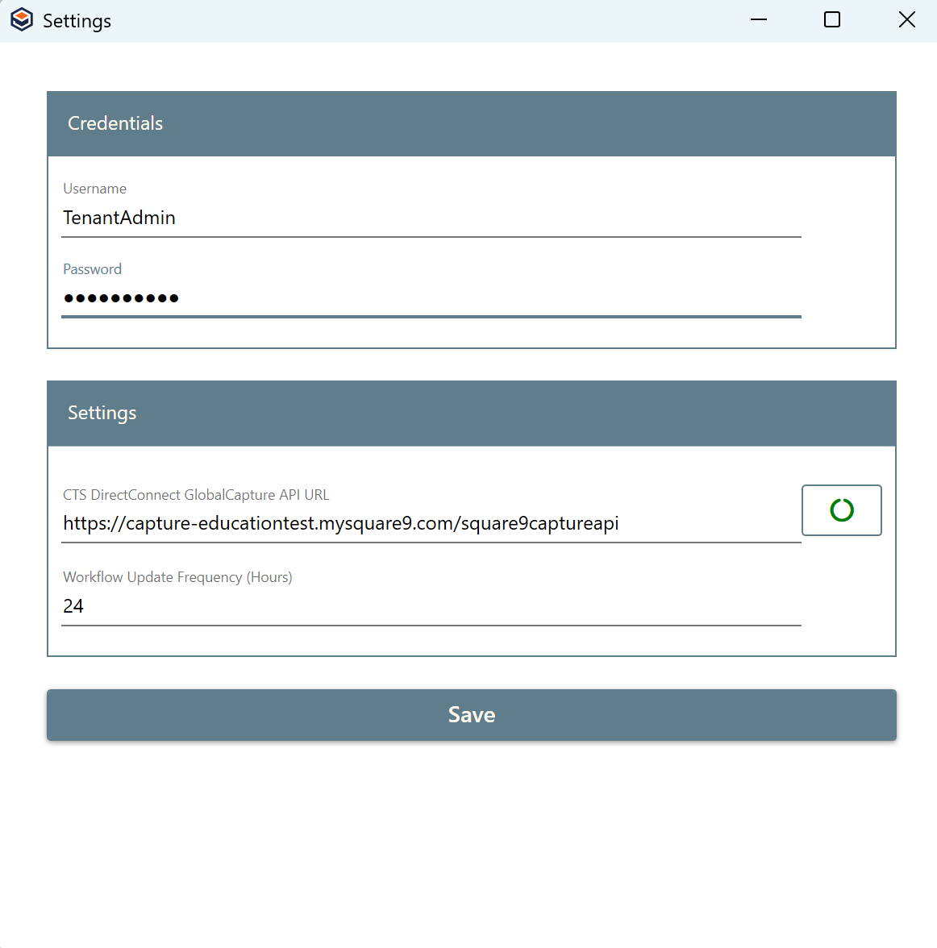Click the Square 9 app logo icon

coord(22,20)
